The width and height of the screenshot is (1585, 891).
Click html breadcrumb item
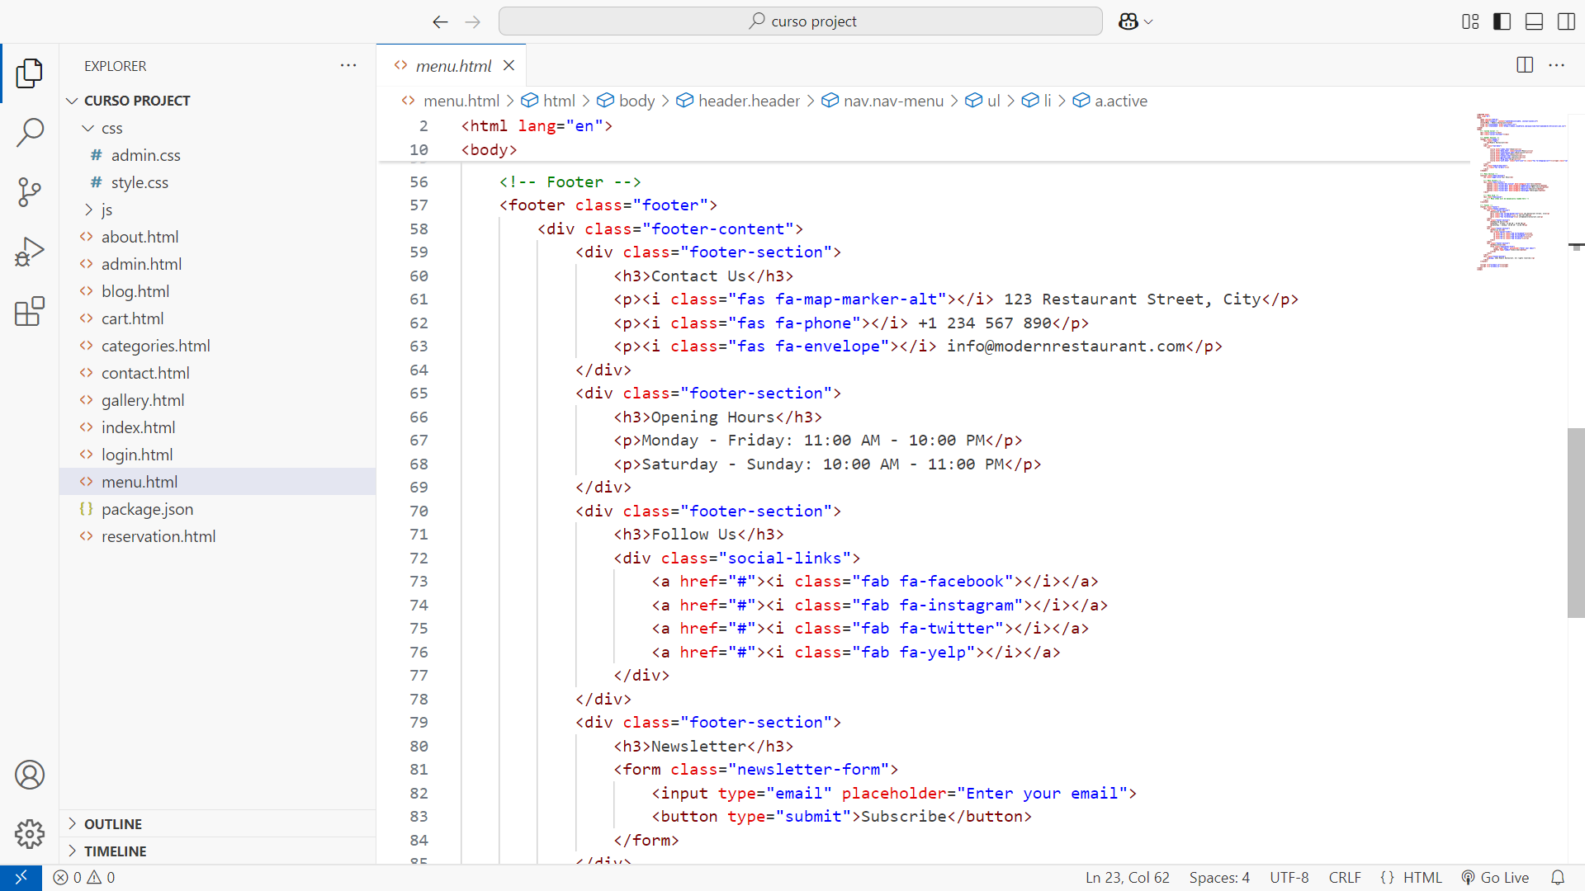[549, 101]
